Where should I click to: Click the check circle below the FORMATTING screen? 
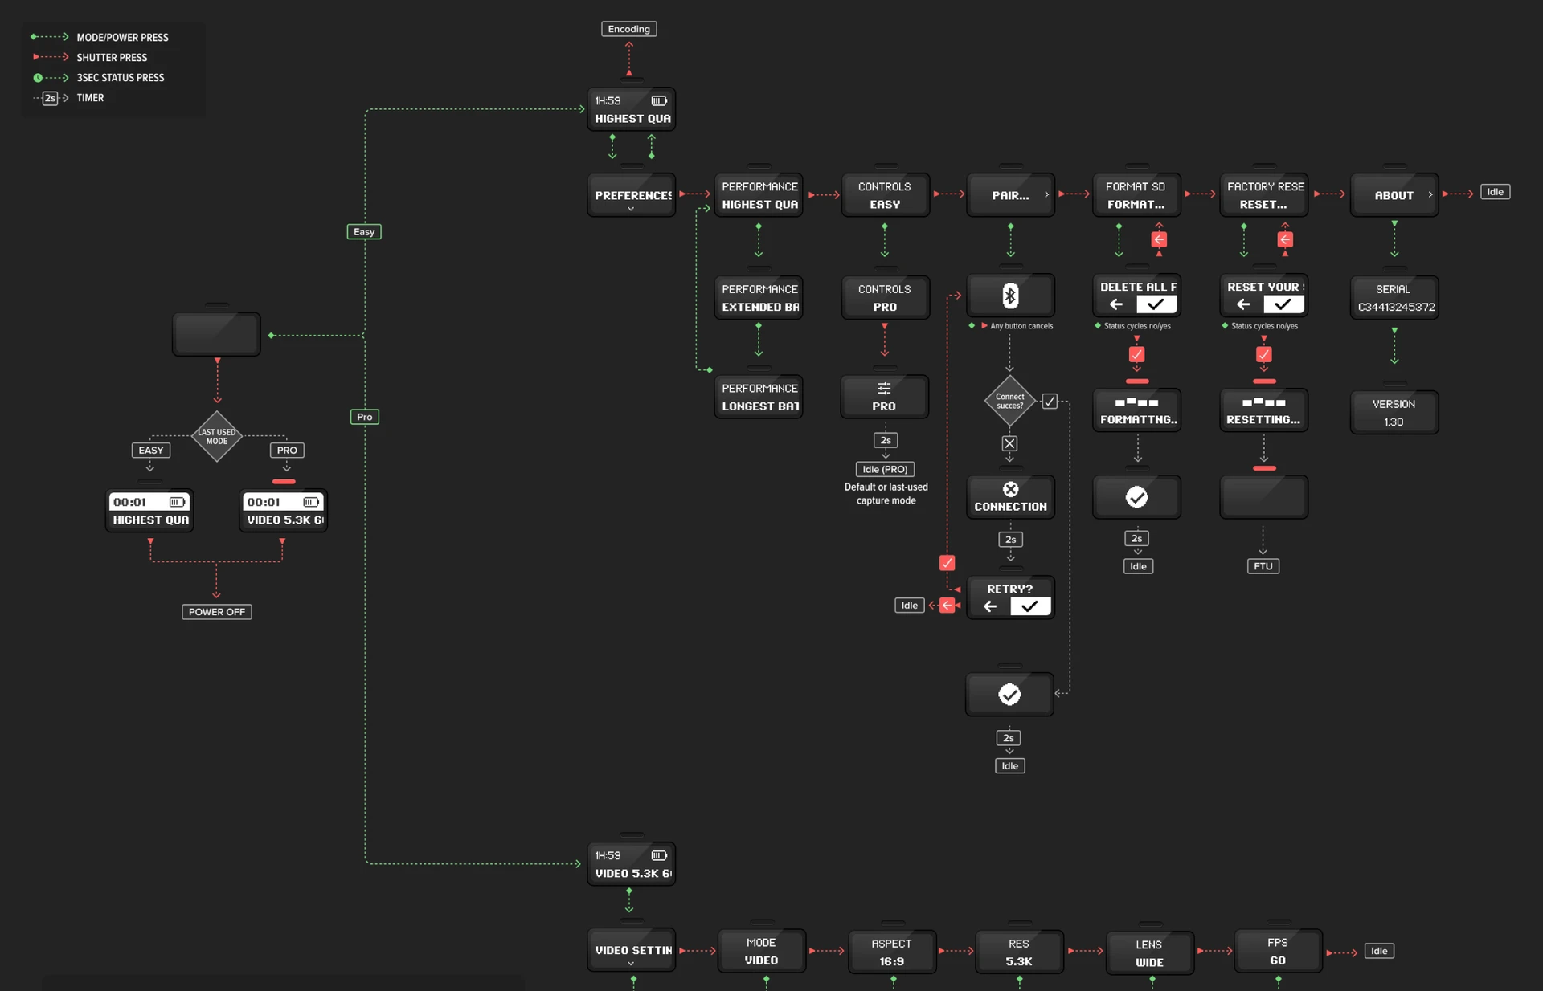click(x=1136, y=497)
